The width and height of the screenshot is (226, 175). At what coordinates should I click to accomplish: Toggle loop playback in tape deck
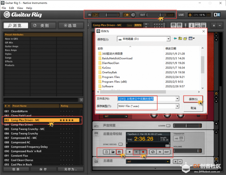153,152
